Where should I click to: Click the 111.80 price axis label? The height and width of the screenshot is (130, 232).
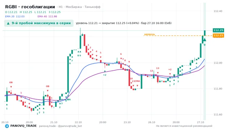click(218, 88)
